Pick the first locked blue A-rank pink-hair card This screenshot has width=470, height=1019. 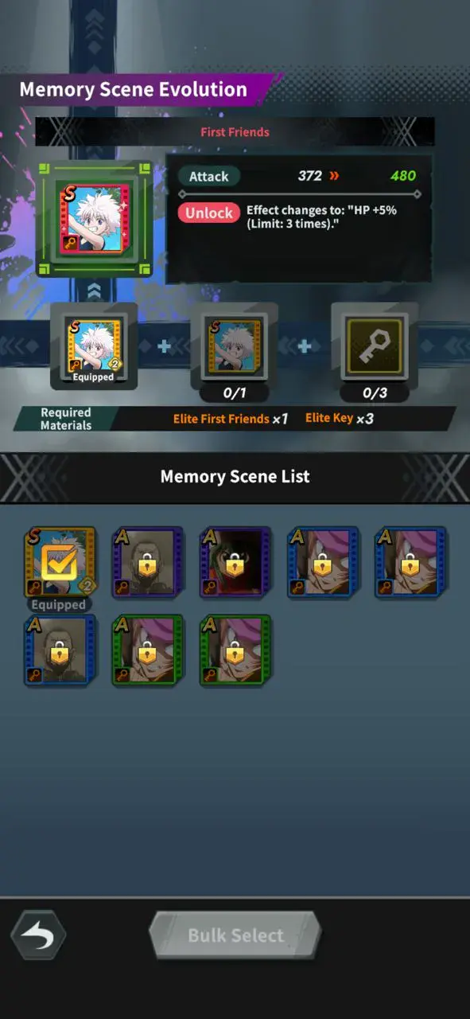[322, 562]
